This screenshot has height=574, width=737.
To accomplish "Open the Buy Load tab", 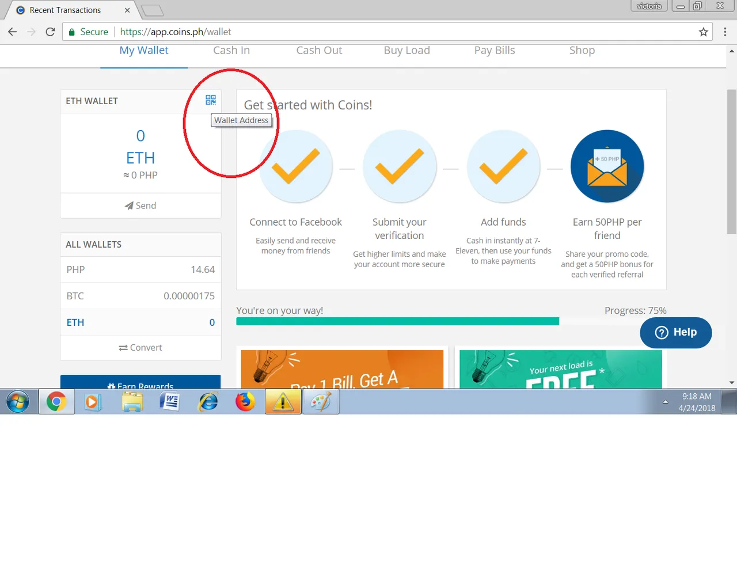I will click(407, 51).
